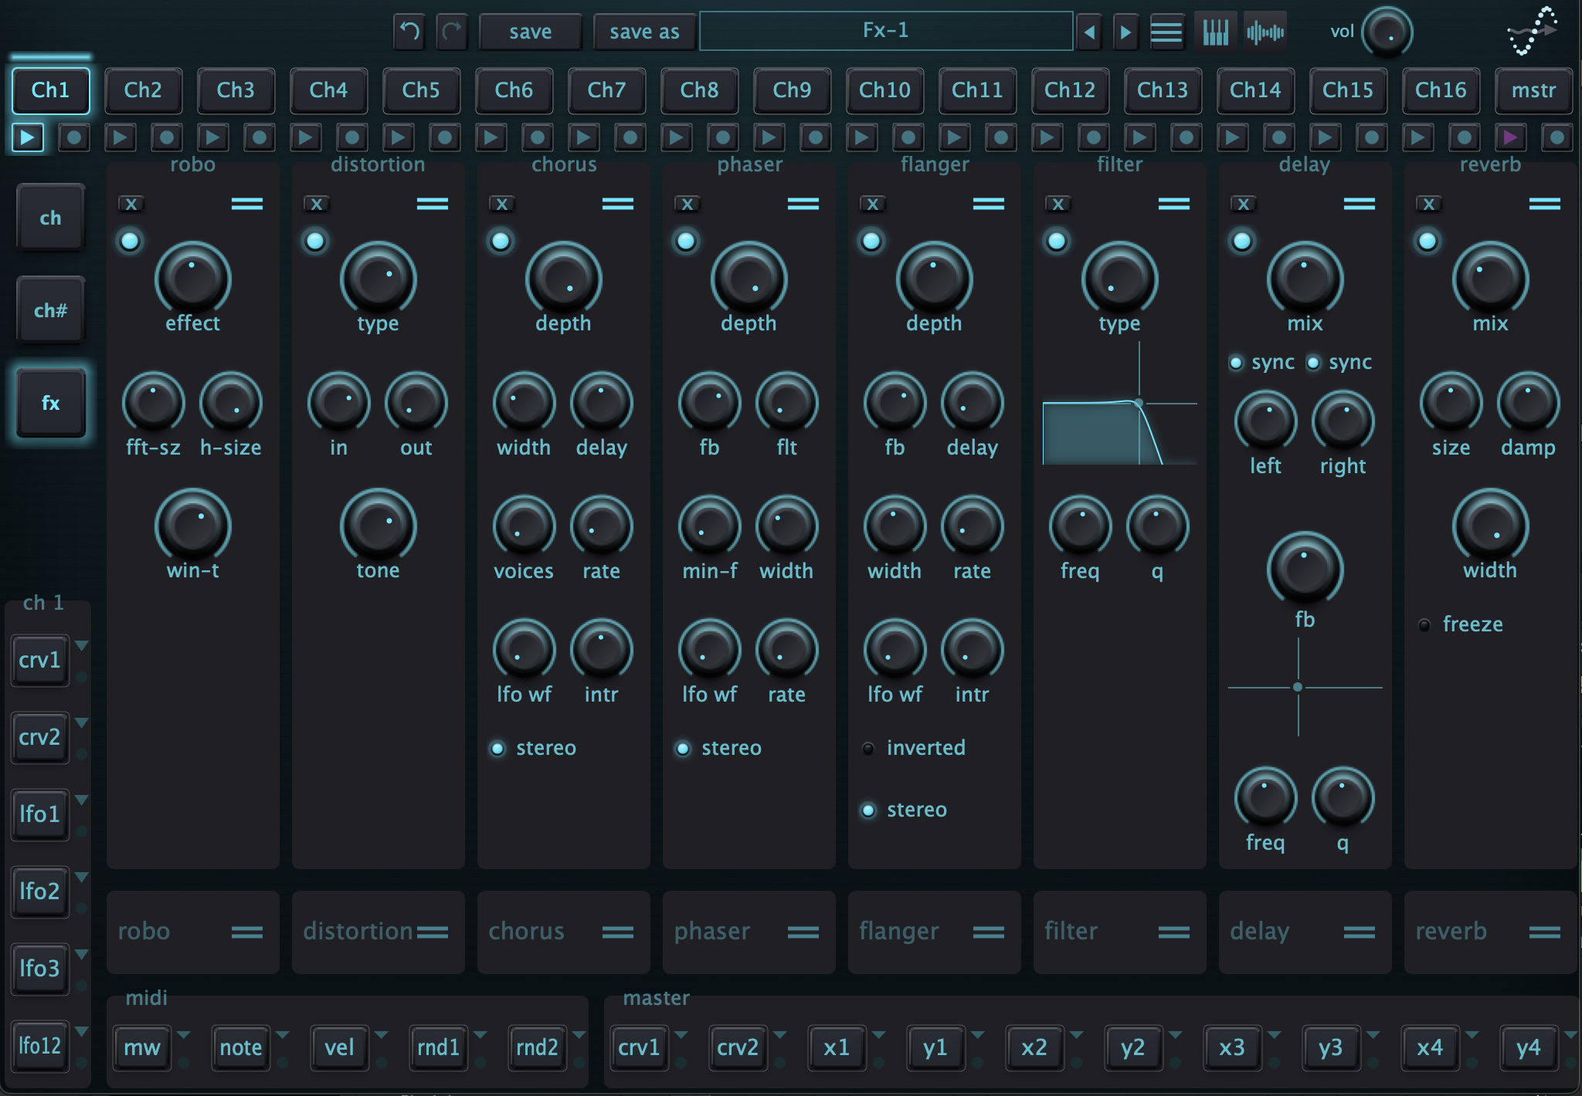Screen dimensions: 1582x1096
Task: Open the master x1 dropdown arrow
Action: tap(879, 1034)
